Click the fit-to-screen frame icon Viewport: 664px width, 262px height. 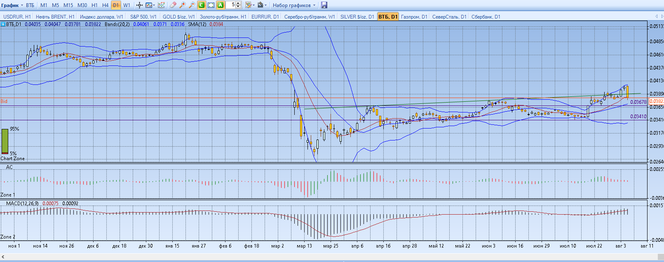point(211,5)
